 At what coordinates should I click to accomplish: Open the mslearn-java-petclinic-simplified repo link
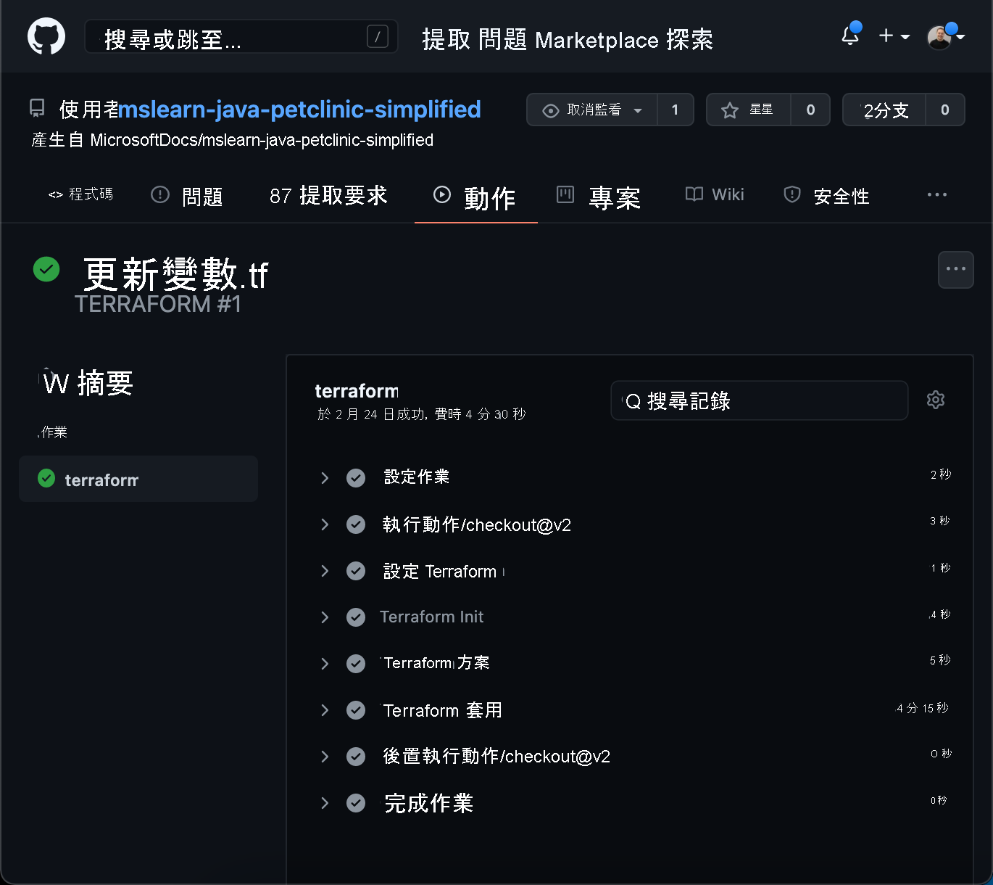(x=299, y=110)
